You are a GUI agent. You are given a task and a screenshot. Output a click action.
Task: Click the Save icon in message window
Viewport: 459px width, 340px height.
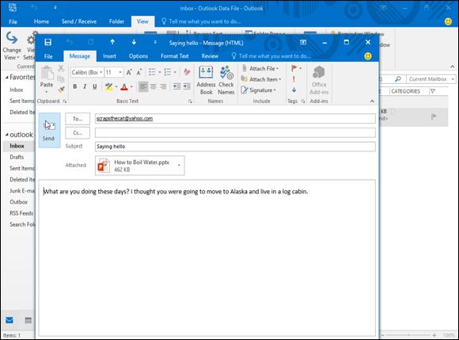click(x=47, y=43)
